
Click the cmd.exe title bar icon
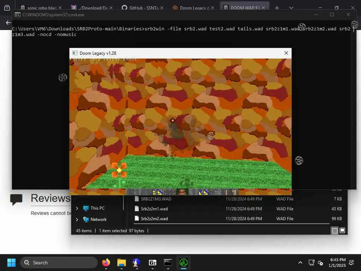(x=18, y=15)
